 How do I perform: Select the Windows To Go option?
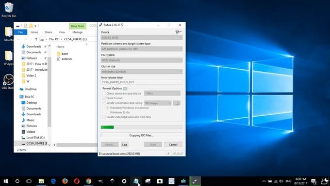108,113
